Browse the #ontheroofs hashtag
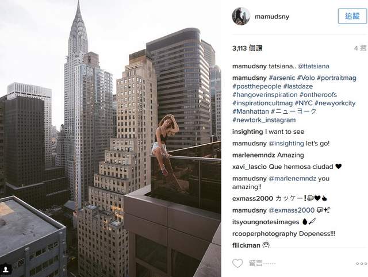 (318, 95)
